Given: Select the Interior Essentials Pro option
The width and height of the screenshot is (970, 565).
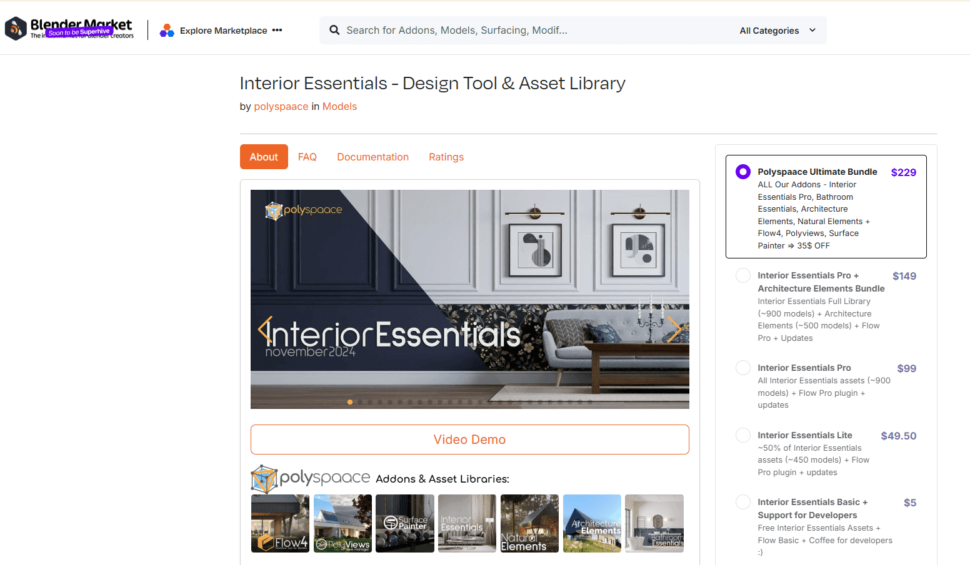Looking at the screenshot, I should 742,368.
